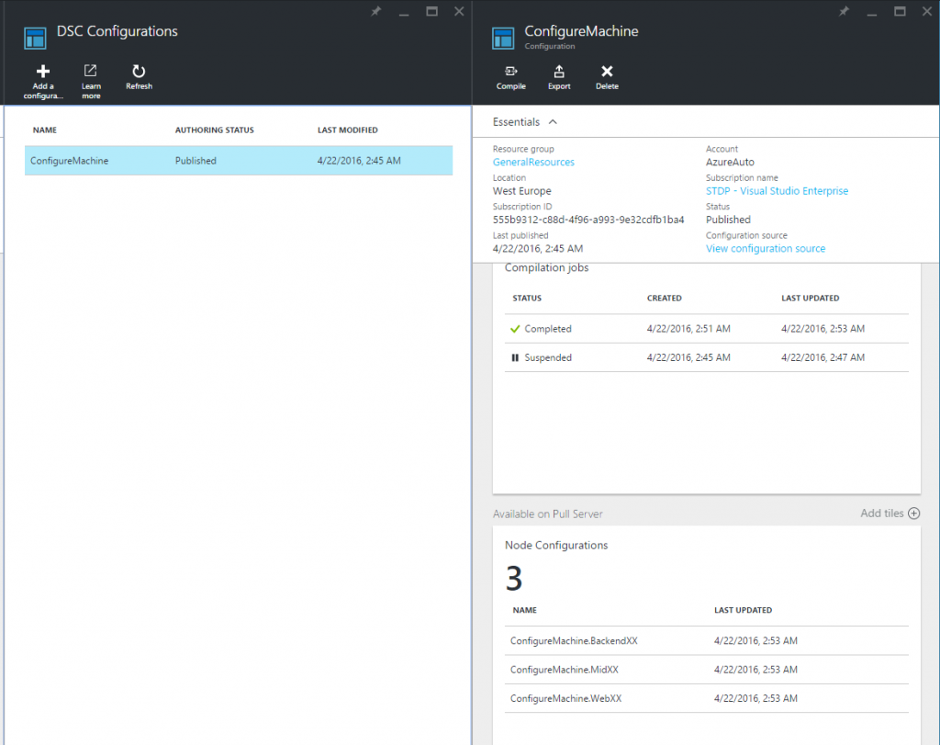Open the Learn more panel
The image size is (940, 745).
tap(90, 78)
